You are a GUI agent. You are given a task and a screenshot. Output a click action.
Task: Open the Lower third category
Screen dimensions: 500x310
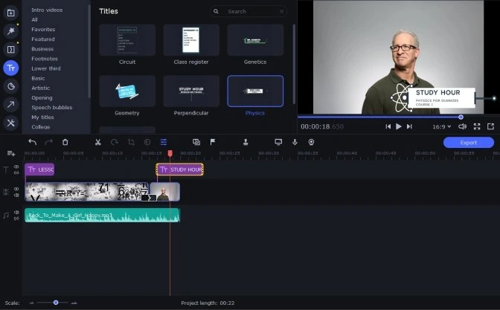click(x=46, y=68)
